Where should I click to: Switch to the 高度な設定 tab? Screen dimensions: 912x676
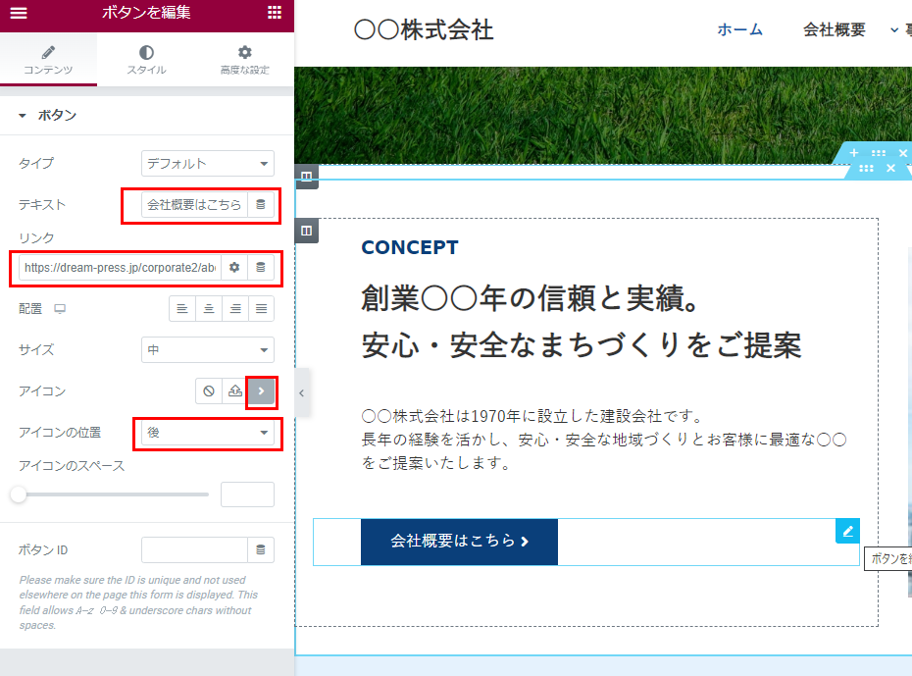(244, 59)
